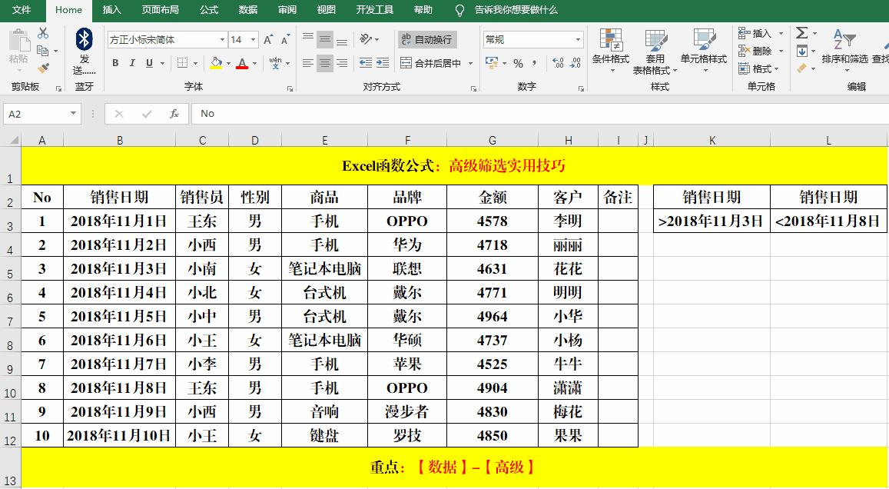This screenshot has height=489, width=889.
Task: Expand the number format dropdown showing 常规
Action: tap(579, 40)
